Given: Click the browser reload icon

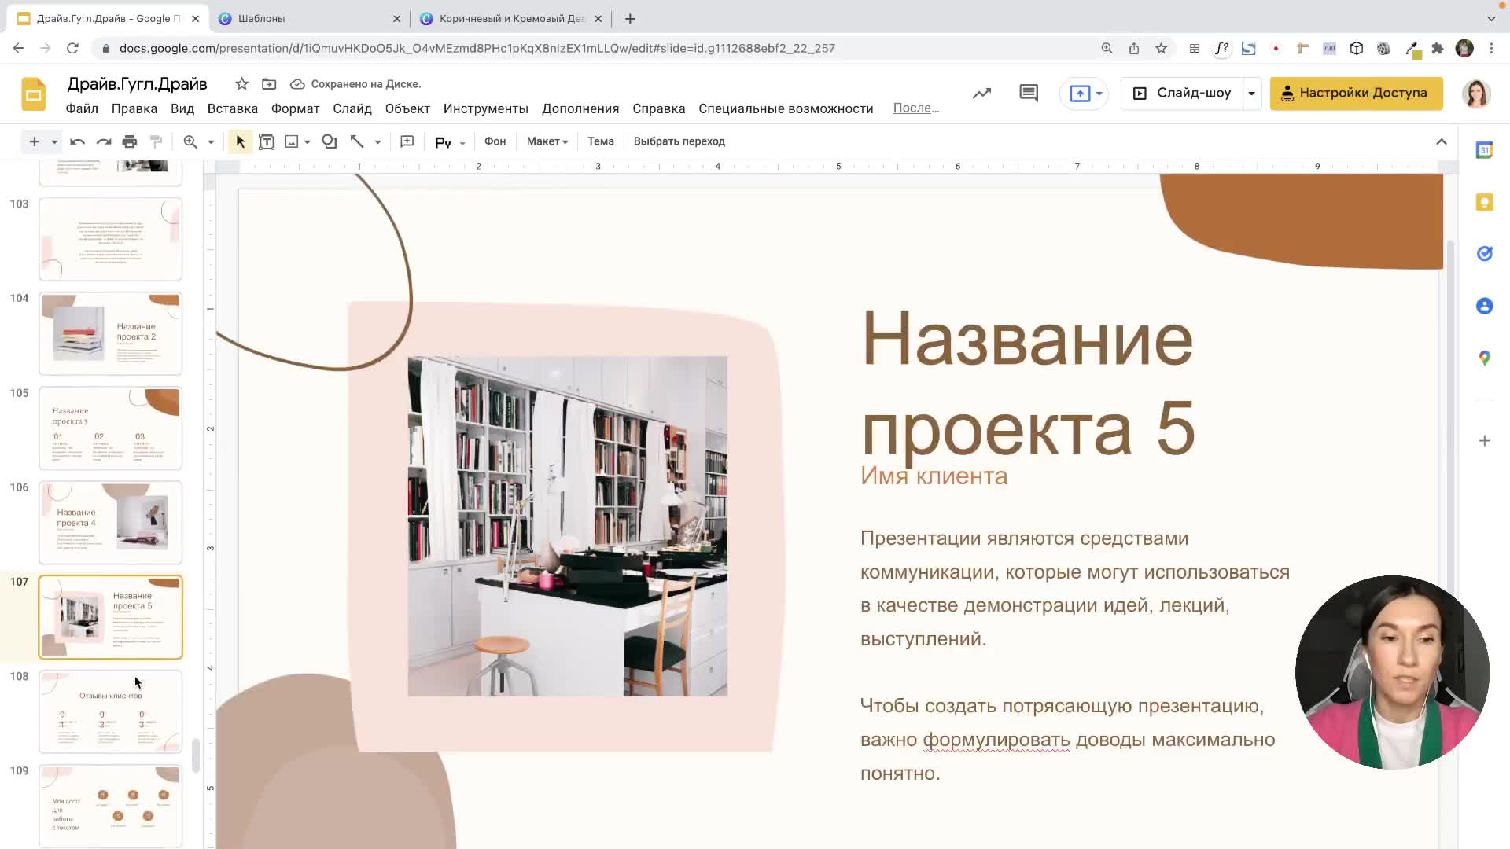Looking at the screenshot, I should [x=72, y=49].
